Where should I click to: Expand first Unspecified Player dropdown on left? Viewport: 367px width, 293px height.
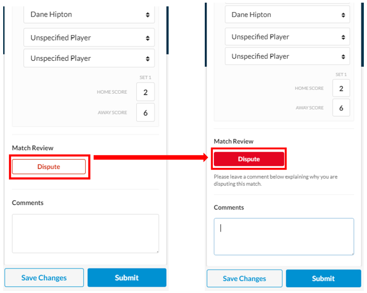(89, 37)
